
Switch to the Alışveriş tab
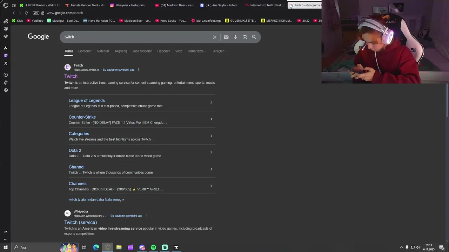[x=121, y=51]
